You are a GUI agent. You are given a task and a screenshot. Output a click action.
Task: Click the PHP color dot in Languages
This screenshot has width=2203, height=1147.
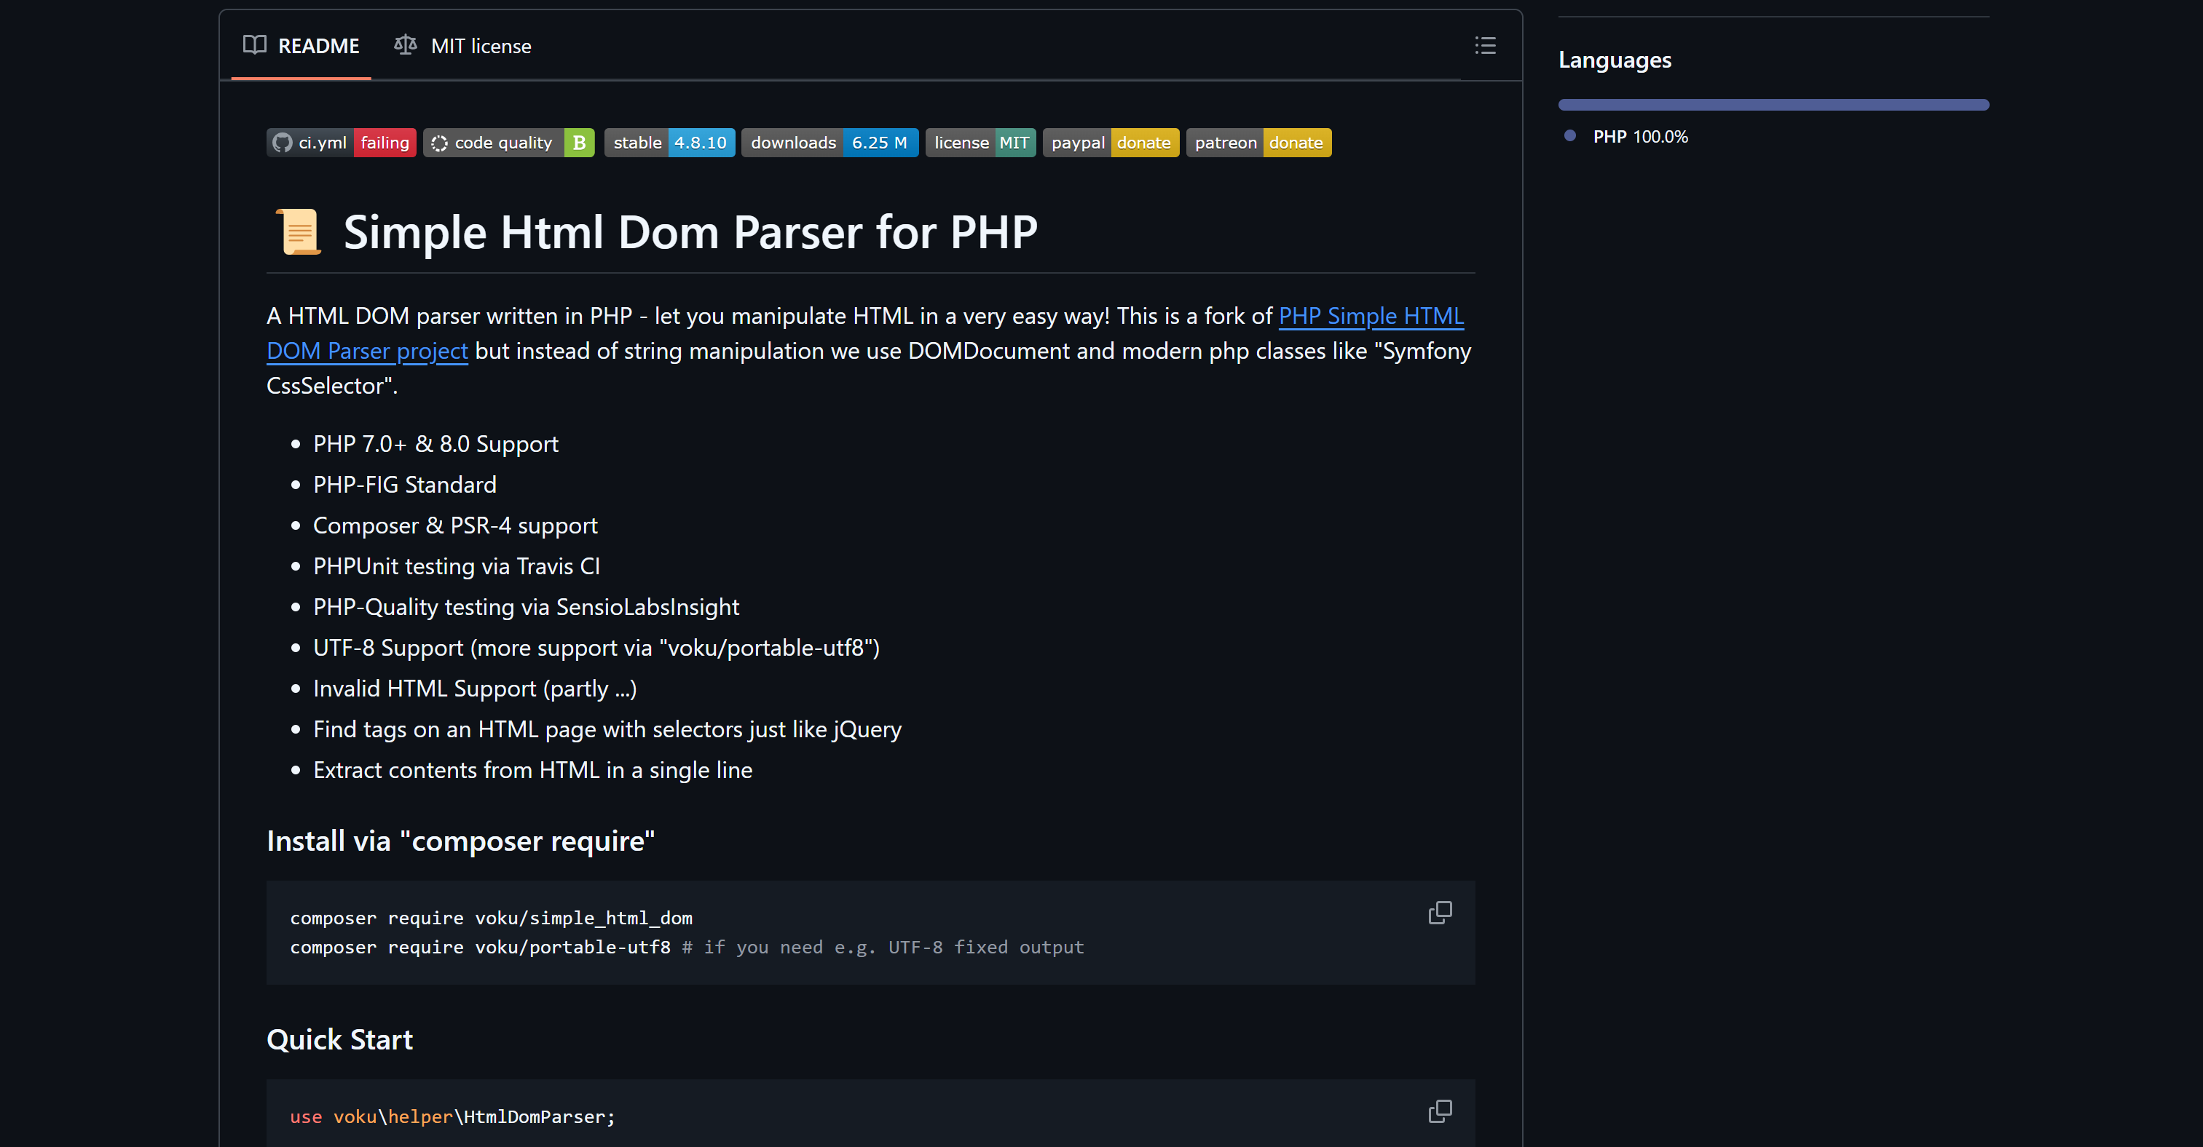pyautogui.click(x=1569, y=136)
